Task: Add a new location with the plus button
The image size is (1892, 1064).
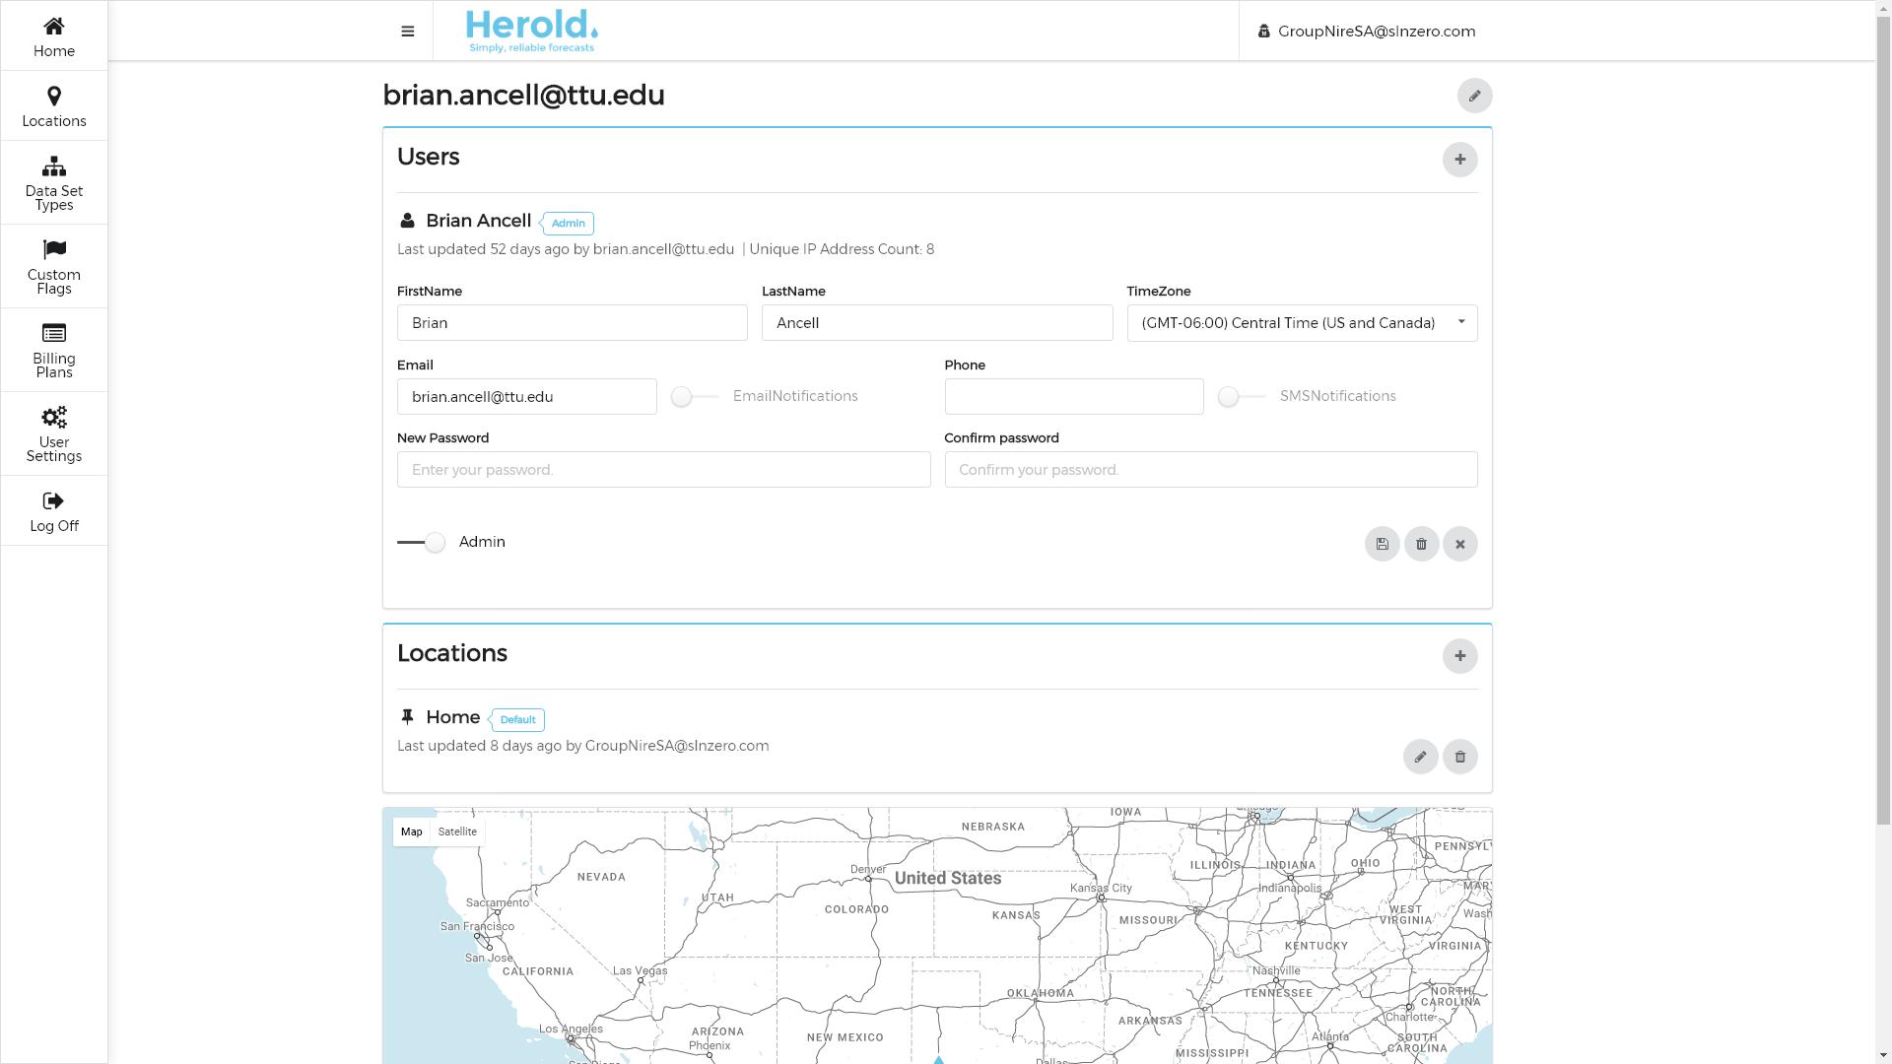Action: [x=1460, y=655]
